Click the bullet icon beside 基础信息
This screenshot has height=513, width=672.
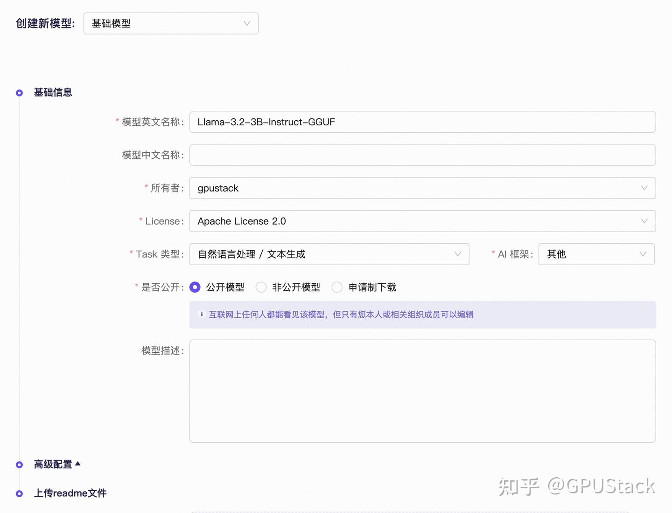tap(19, 93)
